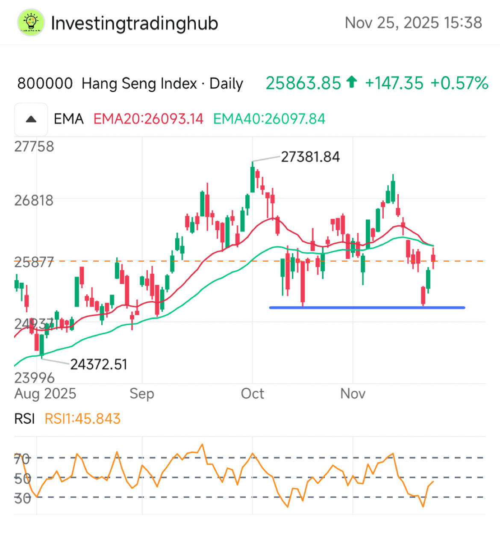Screen dimensions: 500x535
Task: Collapse the EMA indicator arrow button
Action: 31,119
